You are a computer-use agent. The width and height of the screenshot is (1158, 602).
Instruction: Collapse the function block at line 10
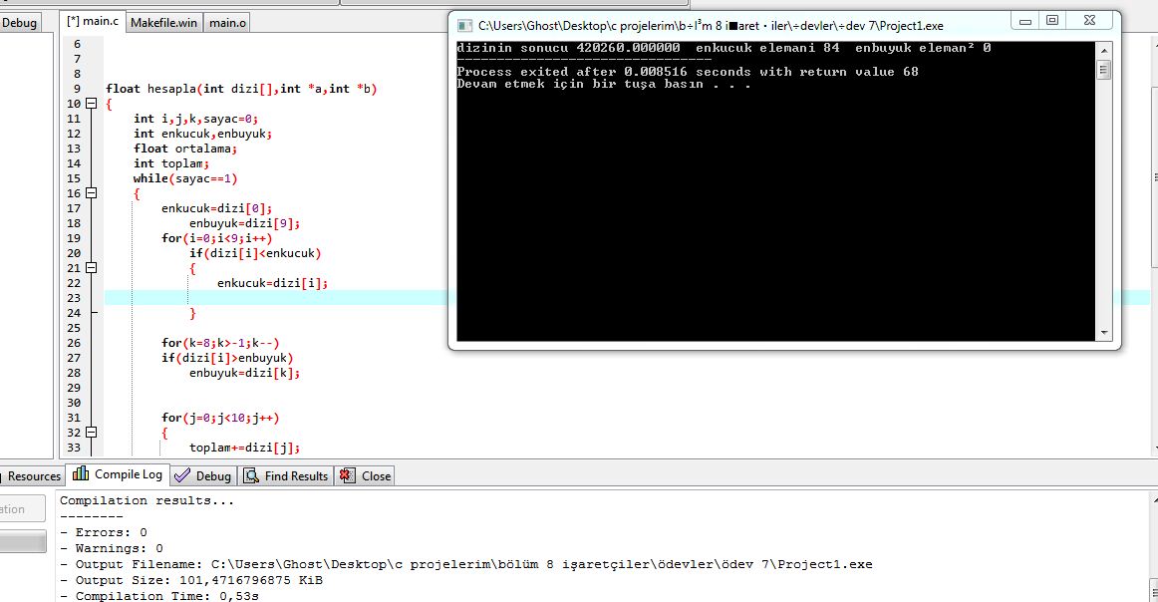[x=91, y=104]
